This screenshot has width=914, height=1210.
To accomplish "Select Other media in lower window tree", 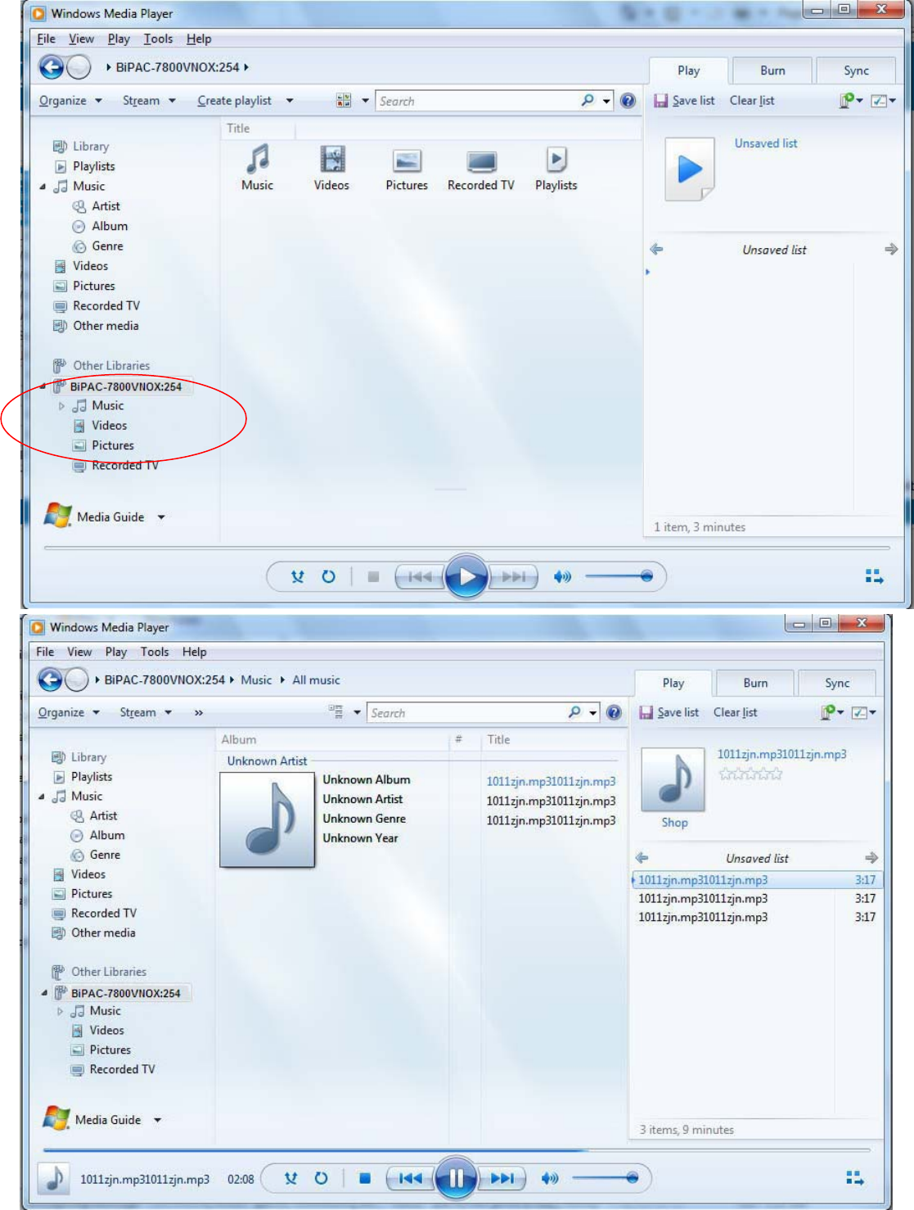I will click(x=103, y=933).
